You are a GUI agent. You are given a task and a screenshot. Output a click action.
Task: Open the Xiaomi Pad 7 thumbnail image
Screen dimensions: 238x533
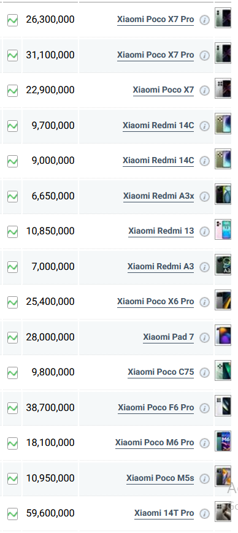point(223,335)
